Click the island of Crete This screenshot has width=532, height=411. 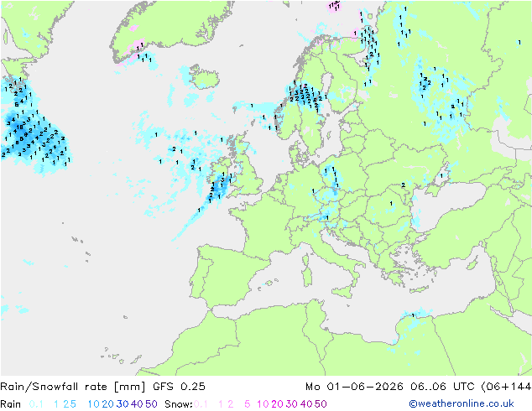[420, 289]
